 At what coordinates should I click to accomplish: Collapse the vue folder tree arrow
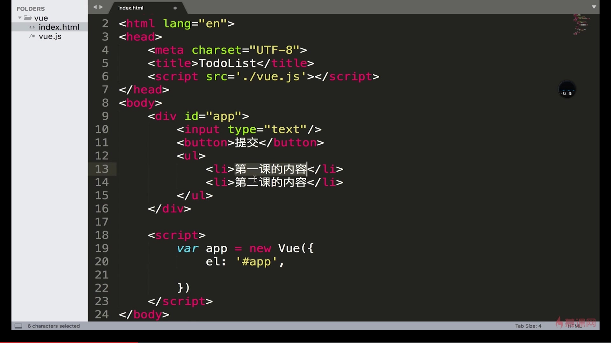20,18
